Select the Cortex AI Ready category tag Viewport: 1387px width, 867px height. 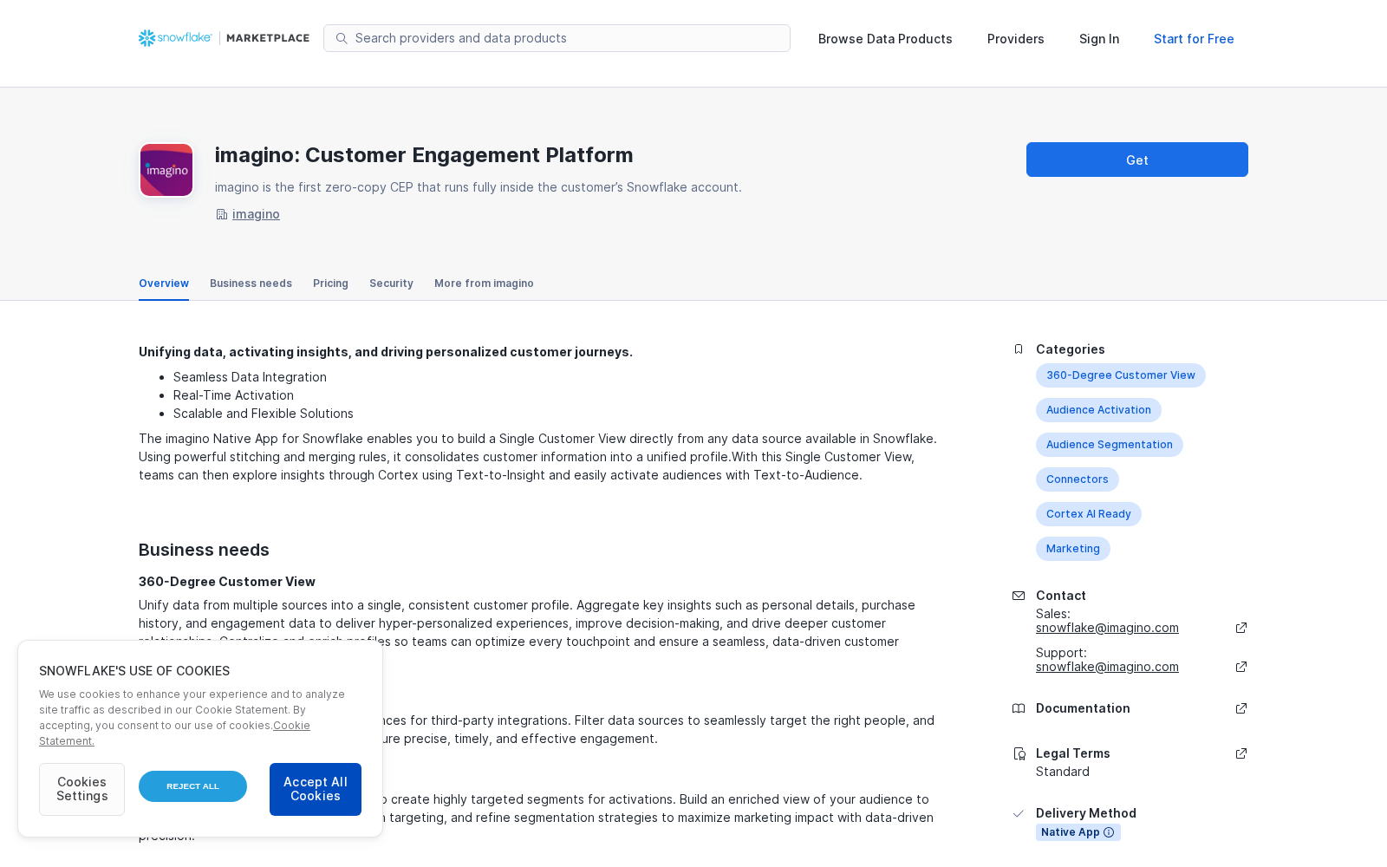click(1089, 514)
